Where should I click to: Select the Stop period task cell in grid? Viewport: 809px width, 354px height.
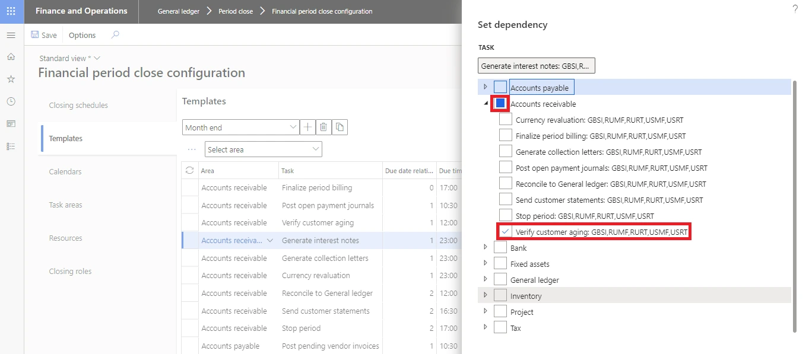tap(330, 328)
